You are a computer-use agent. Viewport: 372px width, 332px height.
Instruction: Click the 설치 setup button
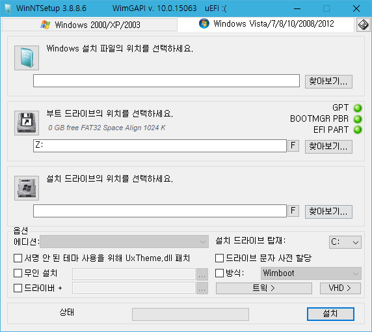[x=330, y=314]
